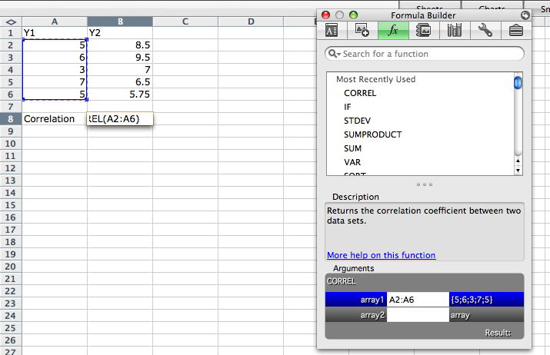Open More help on this function link

pos(381,255)
